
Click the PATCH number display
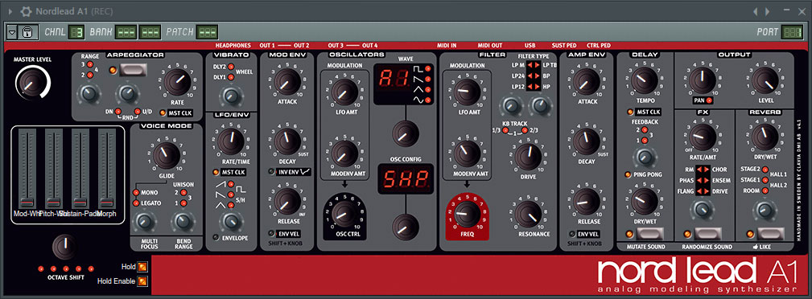click(207, 32)
